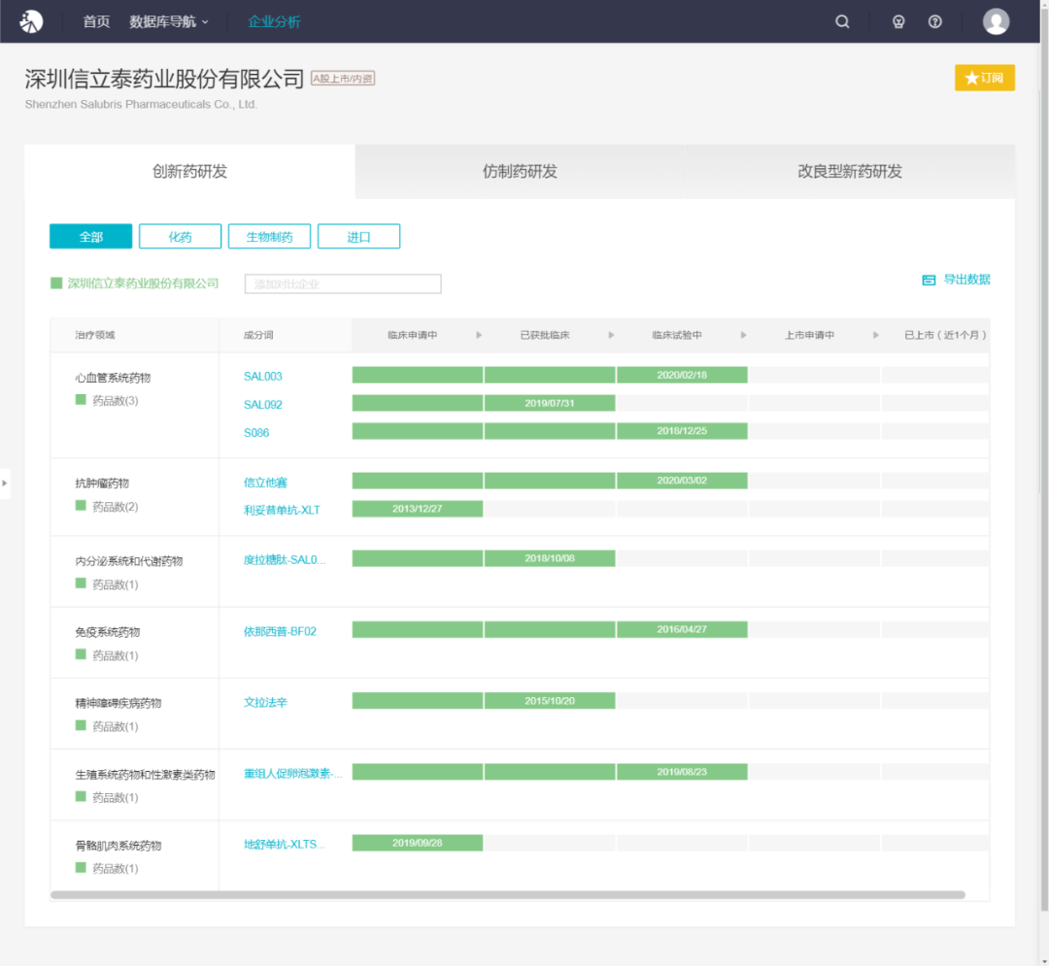Click the 2019/09/28 bar for 地舒单抗
Viewport: 1049px width, 966px height.
pyautogui.click(x=418, y=843)
